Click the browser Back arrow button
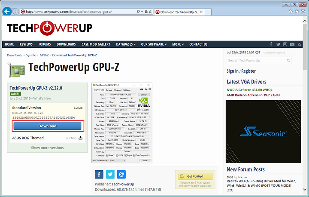 tap(7, 12)
